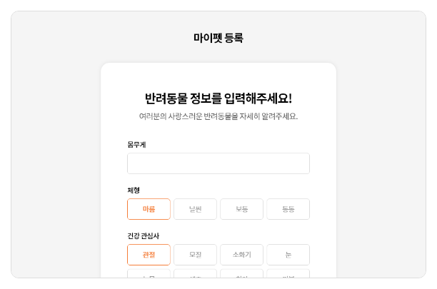Image resolution: width=437 pixels, height=289 pixels.
Task: Choose 날씬 as the body type
Action: click(x=195, y=209)
